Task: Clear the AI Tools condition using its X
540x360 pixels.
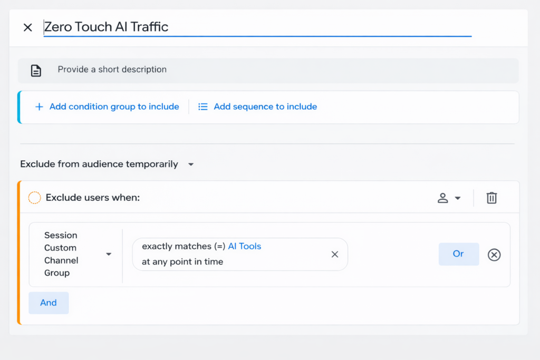Action: click(334, 255)
